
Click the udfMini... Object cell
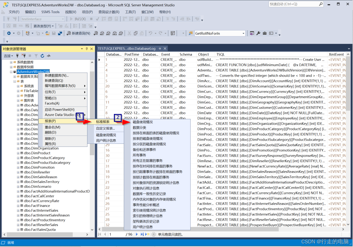point(205,65)
